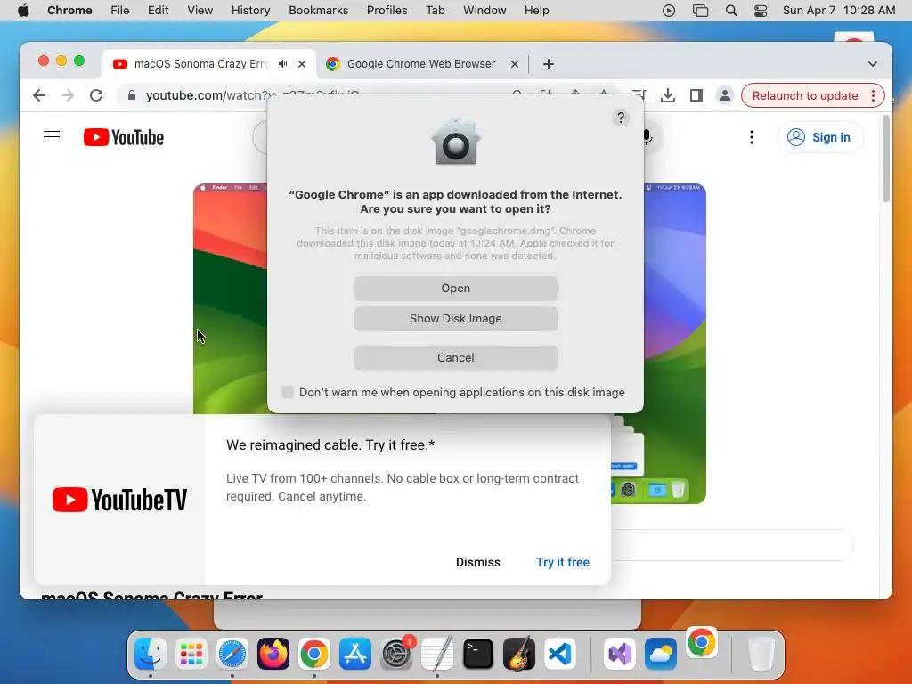Viewport: 912px width, 684px height.
Task: Click Relaunch to update button
Action: pyautogui.click(x=805, y=95)
